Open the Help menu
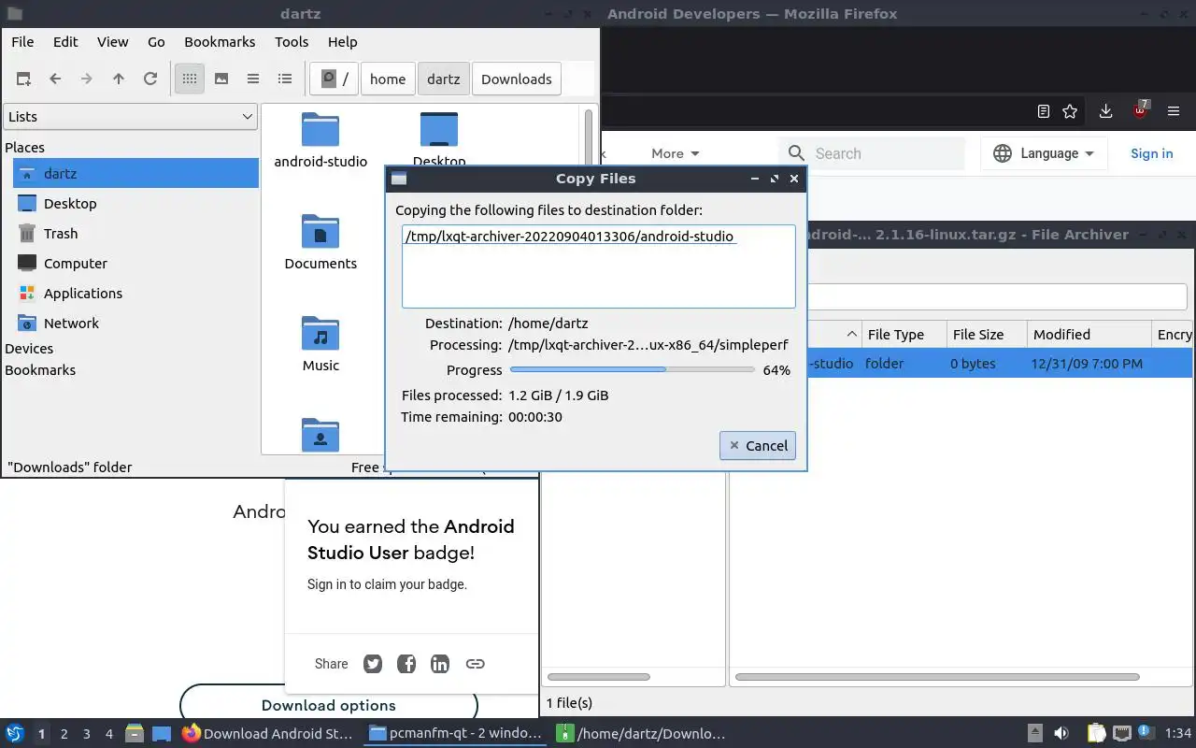The width and height of the screenshot is (1196, 748). (x=343, y=41)
